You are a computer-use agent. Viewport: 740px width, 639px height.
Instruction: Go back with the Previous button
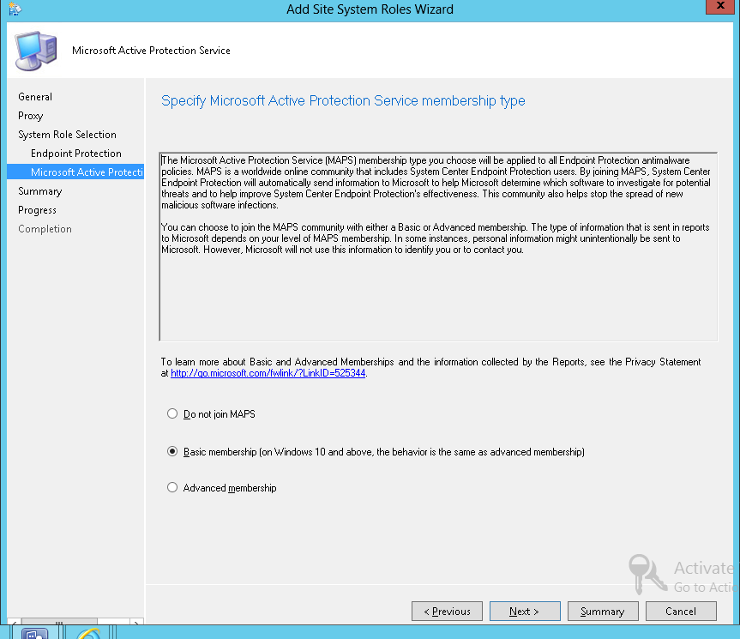pyautogui.click(x=447, y=612)
